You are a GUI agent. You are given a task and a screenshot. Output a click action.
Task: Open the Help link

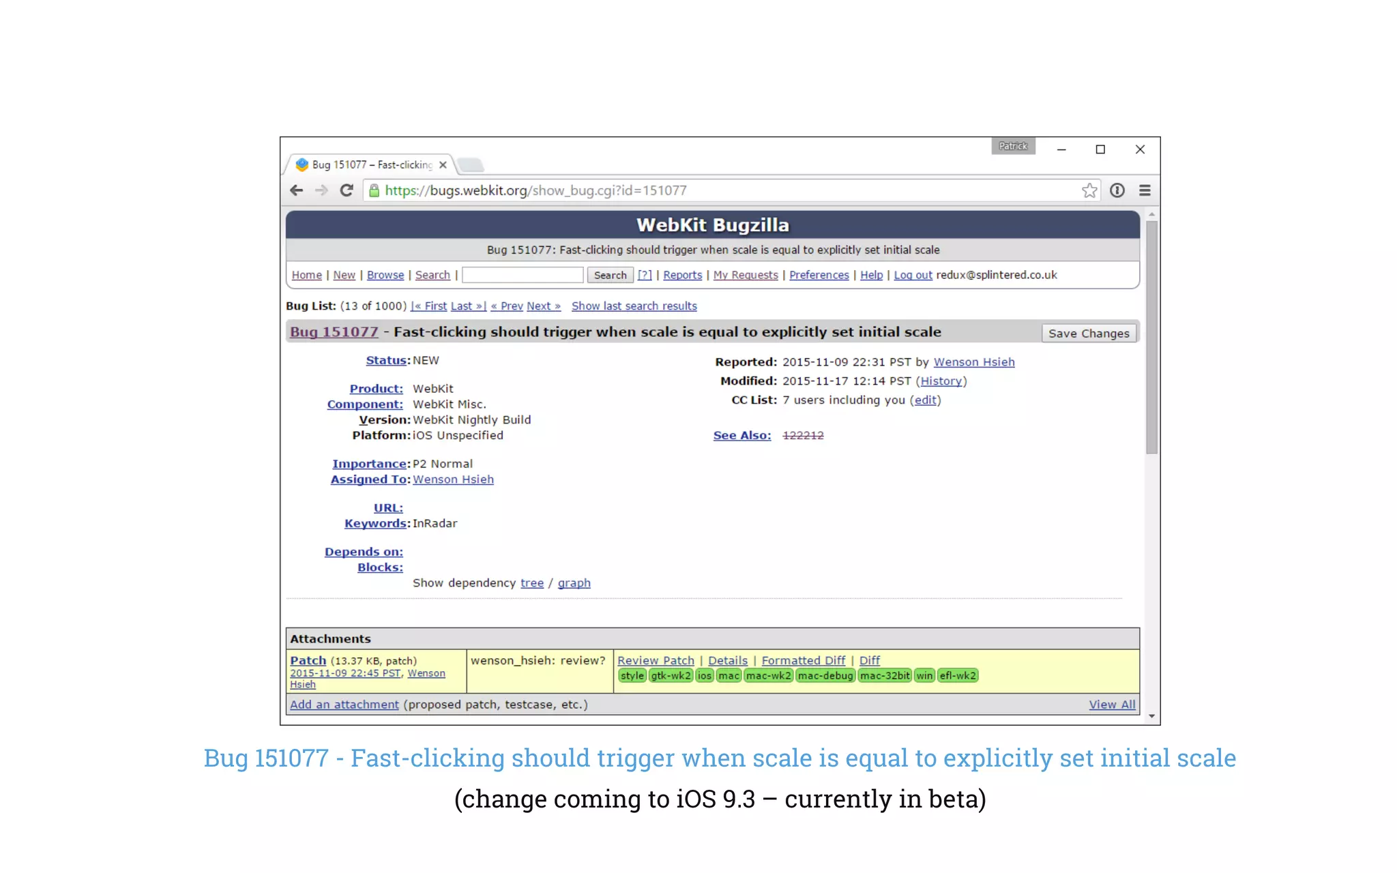coord(871,275)
